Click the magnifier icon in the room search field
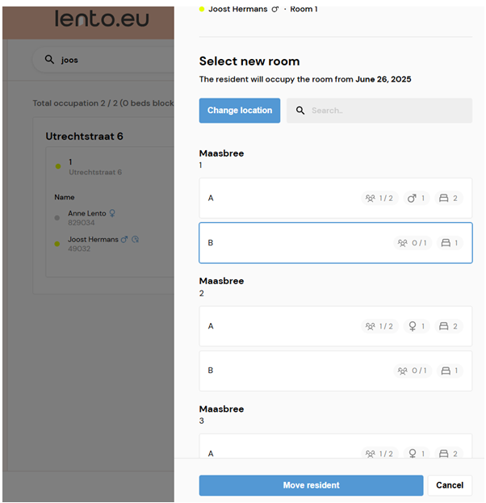Image resolution: width=486 pixels, height=503 pixels. pos(300,111)
